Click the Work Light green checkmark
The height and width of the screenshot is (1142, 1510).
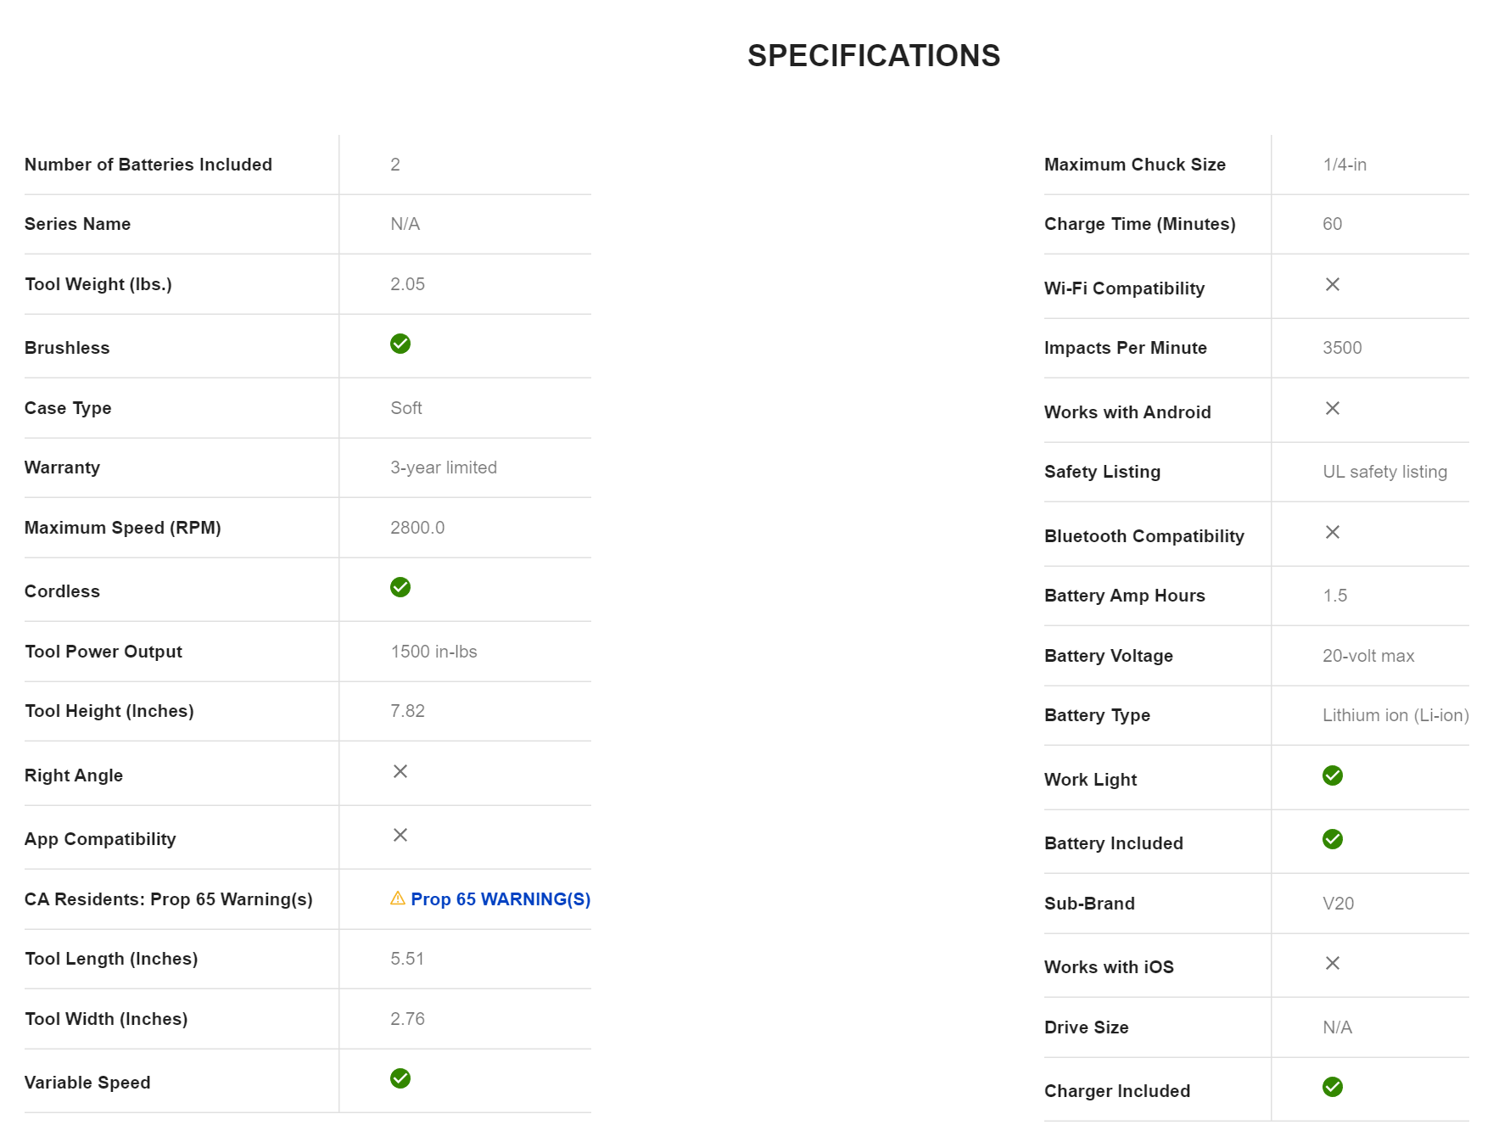click(1333, 775)
